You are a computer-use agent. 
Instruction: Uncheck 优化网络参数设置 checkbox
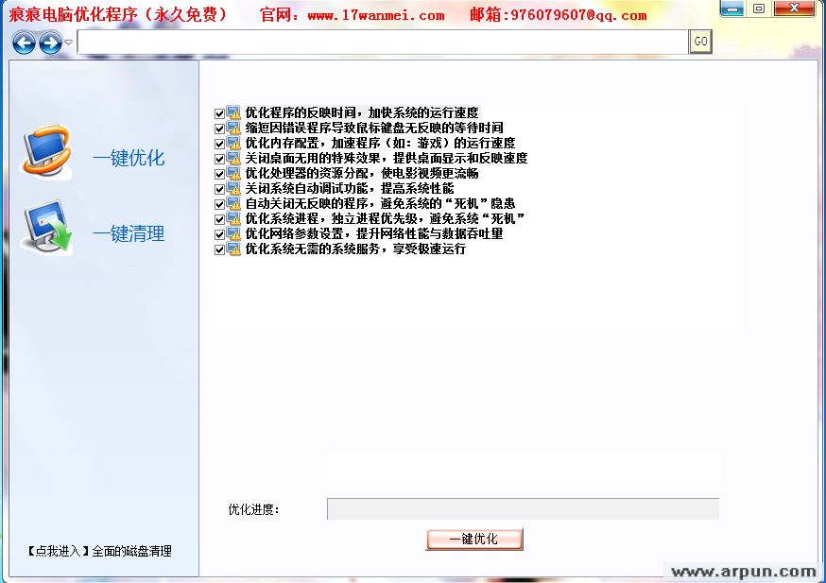219,234
